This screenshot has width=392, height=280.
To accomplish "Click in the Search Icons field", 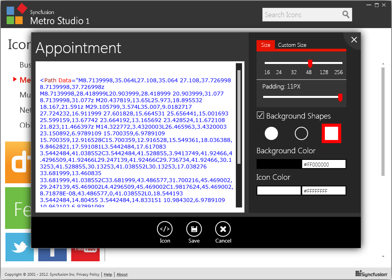I will [x=301, y=15].
